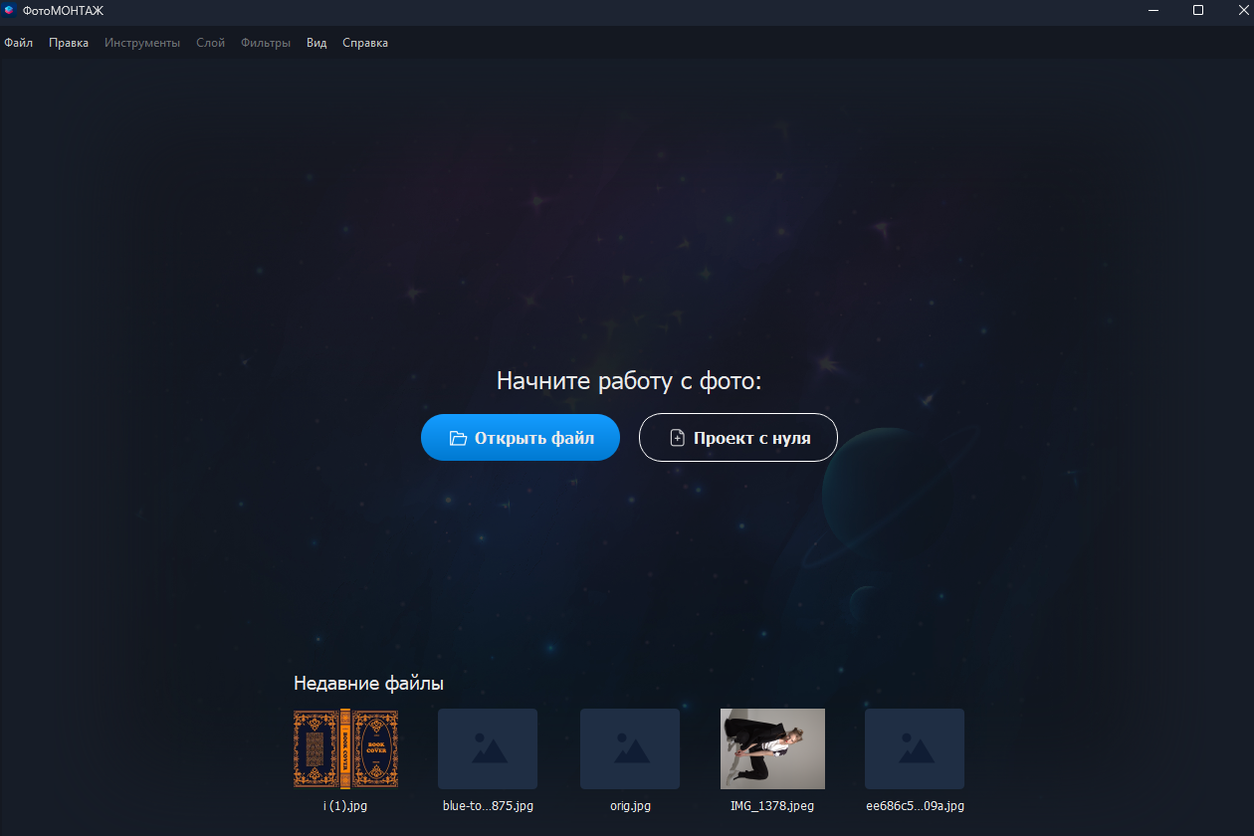Open the Правка menu
Screen dimensions: 1254x836
pyautogui.click(x=69, y=43)
